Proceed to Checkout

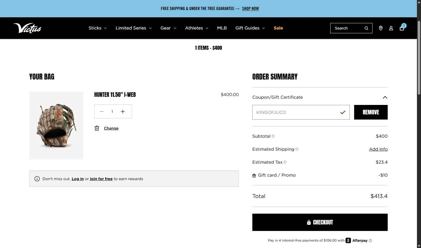[320, 222]
